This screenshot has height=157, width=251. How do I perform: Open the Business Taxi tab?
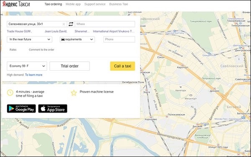coord(118,4)
